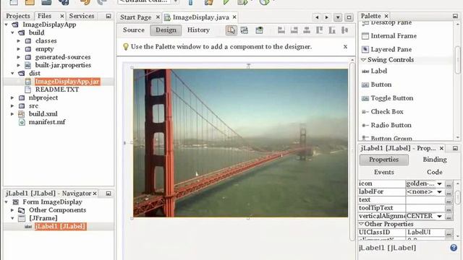Expand the generated-sources folder

click(19, 57)
